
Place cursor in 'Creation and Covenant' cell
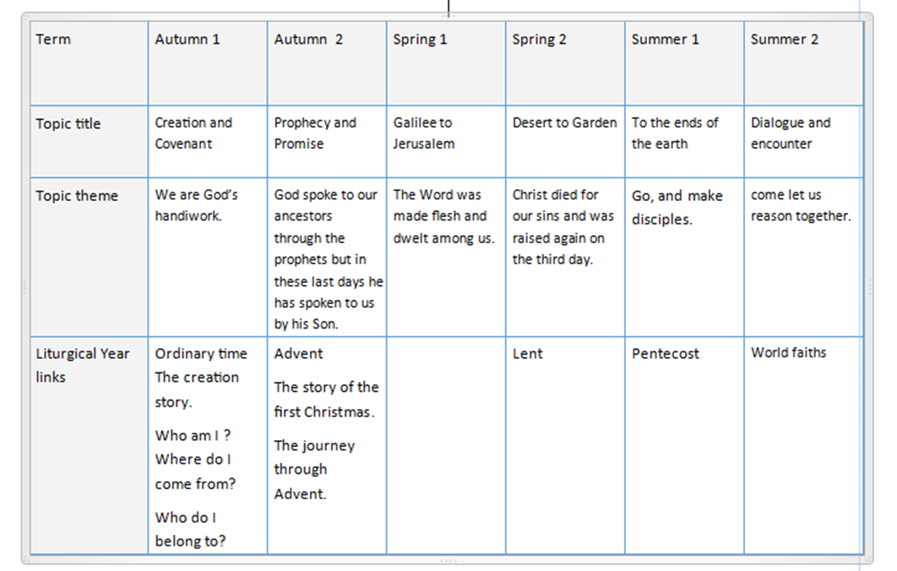pos(208,141)
